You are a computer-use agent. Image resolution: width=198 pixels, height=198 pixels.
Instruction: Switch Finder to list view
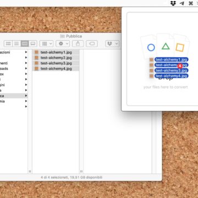coord(16,43)
